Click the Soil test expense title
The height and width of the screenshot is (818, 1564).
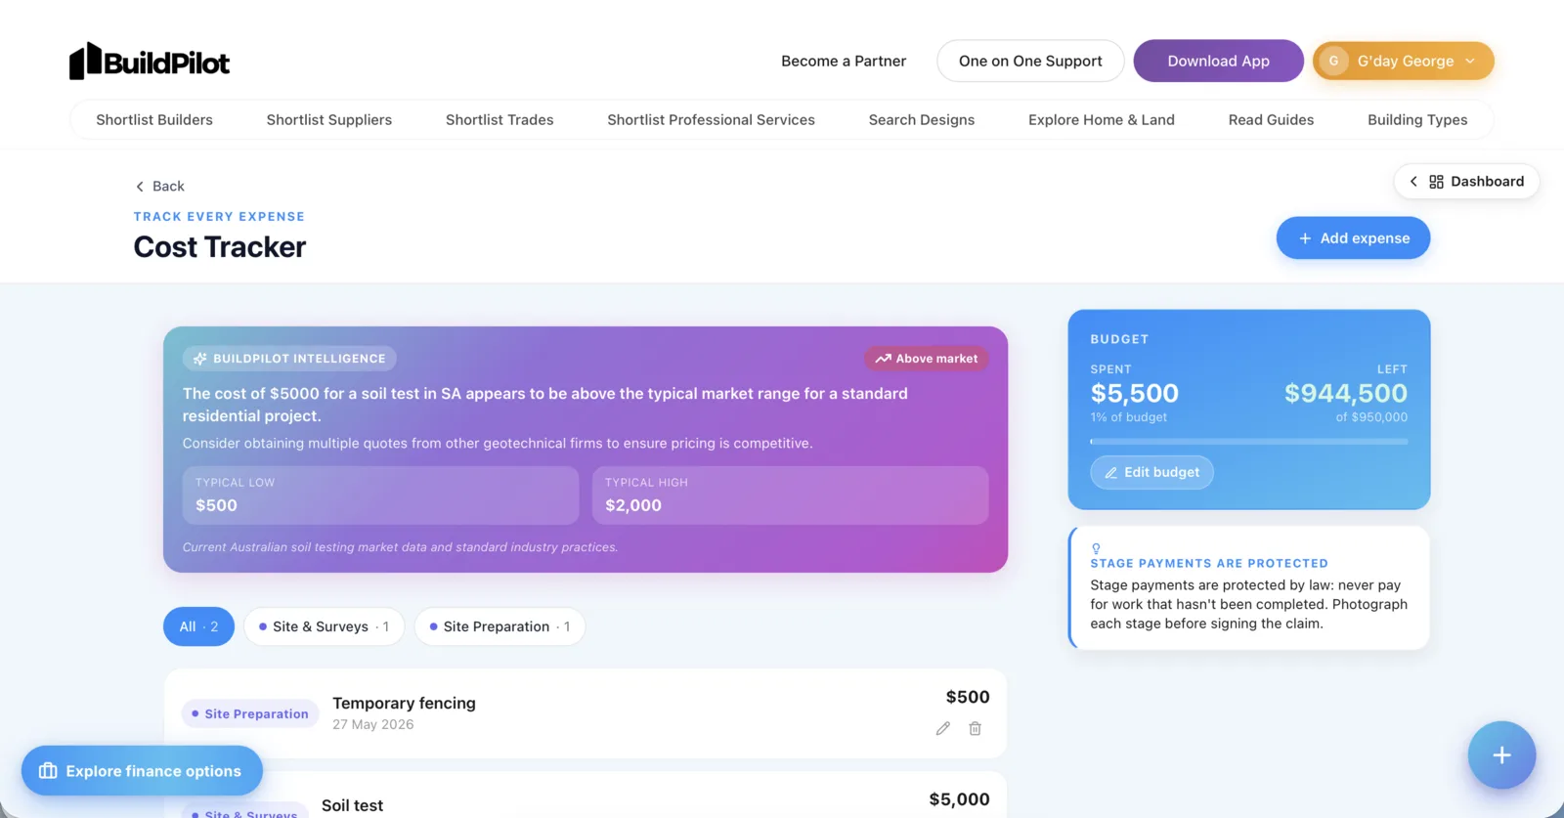352,805
